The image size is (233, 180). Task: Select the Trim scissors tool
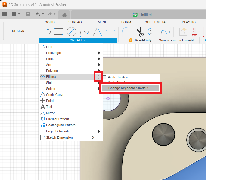[x=140, y=32]
